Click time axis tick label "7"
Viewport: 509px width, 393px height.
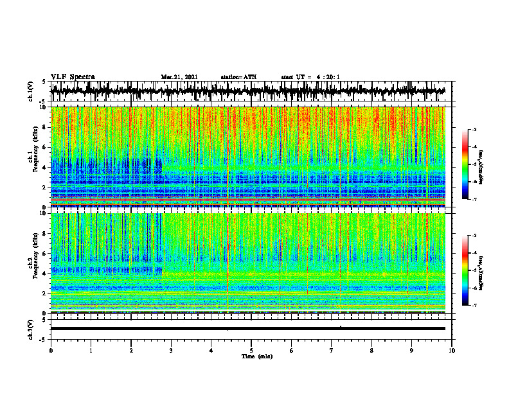332,351
